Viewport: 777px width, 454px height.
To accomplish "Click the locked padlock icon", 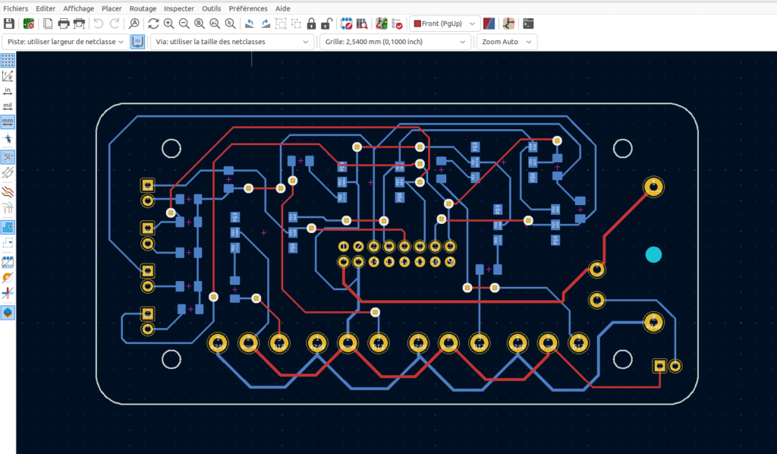I will tap(311, 24).
